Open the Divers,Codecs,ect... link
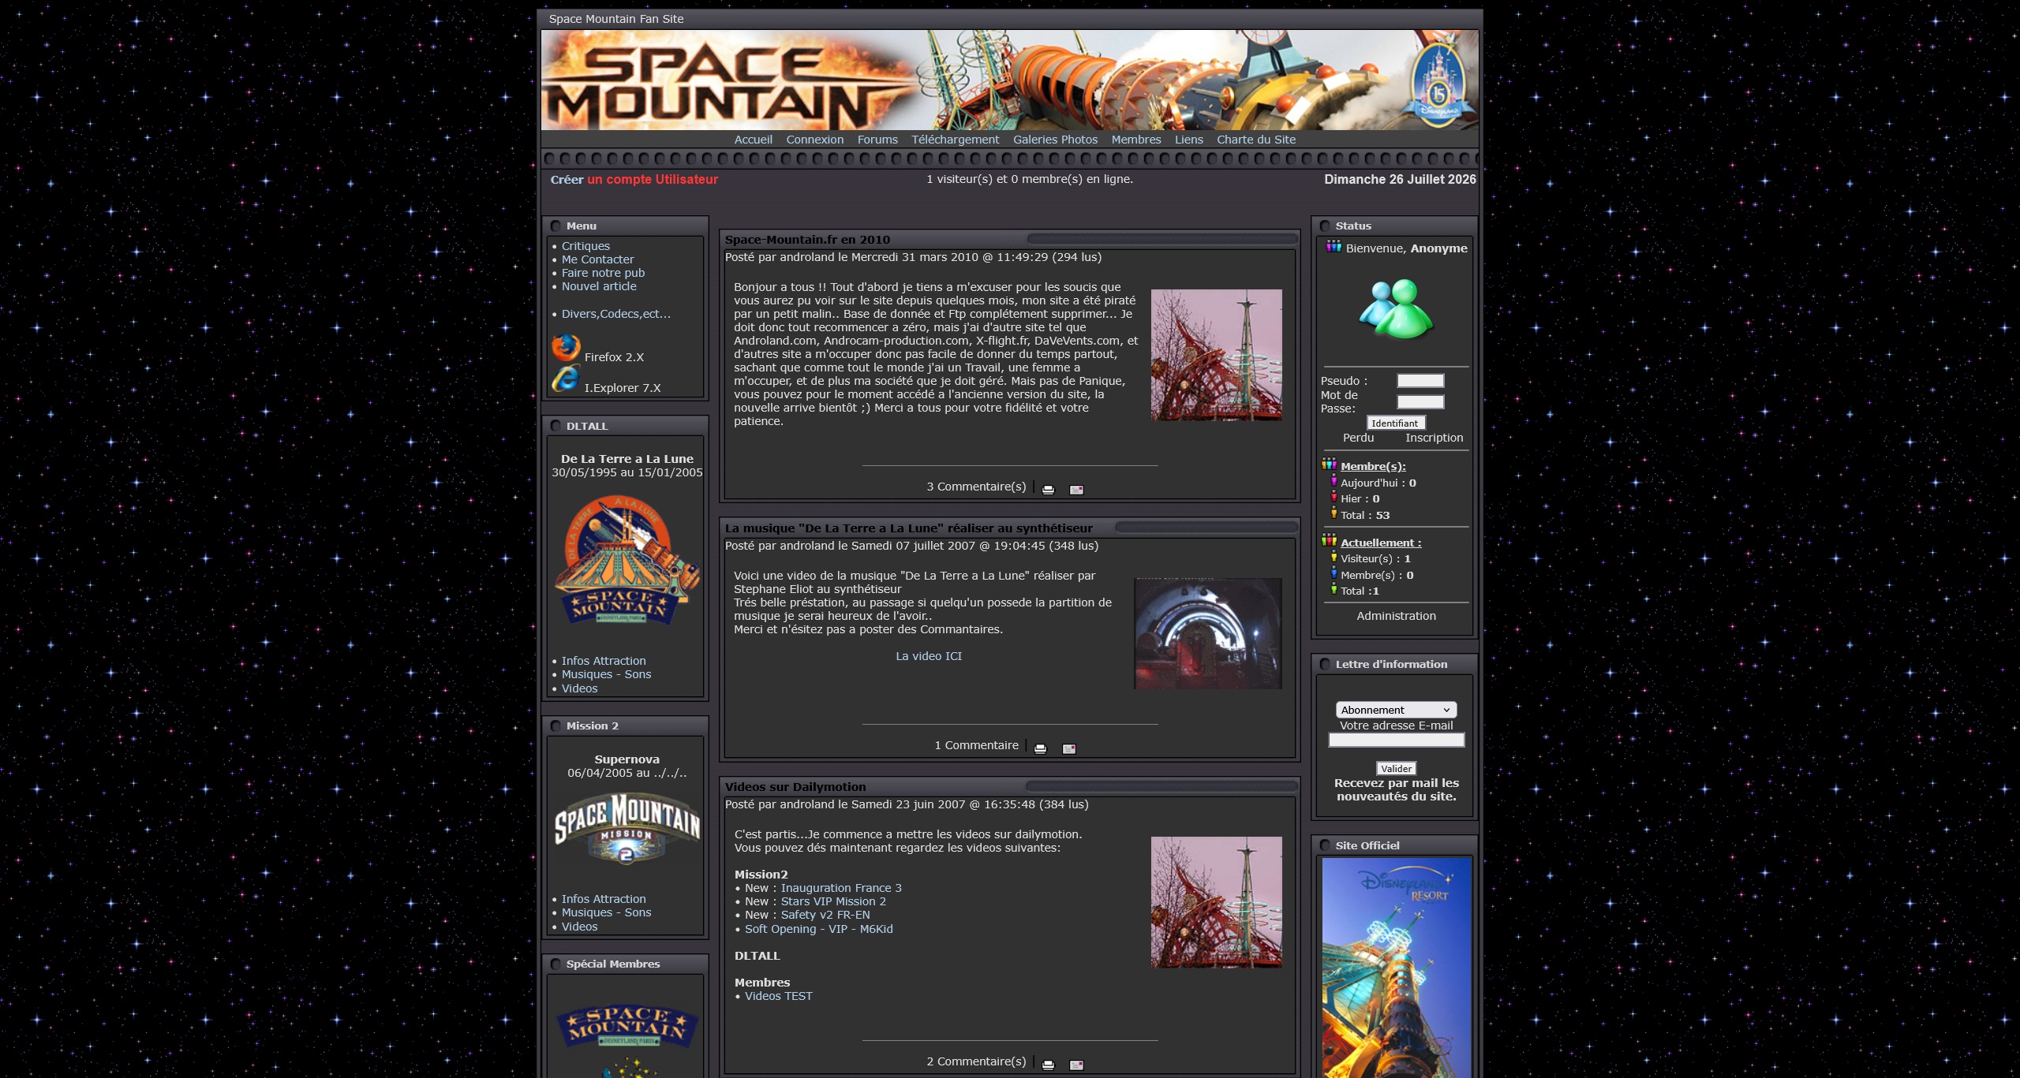This screenshot has width=2020, height=1078. pyautogui.click(x=616, y=314)
